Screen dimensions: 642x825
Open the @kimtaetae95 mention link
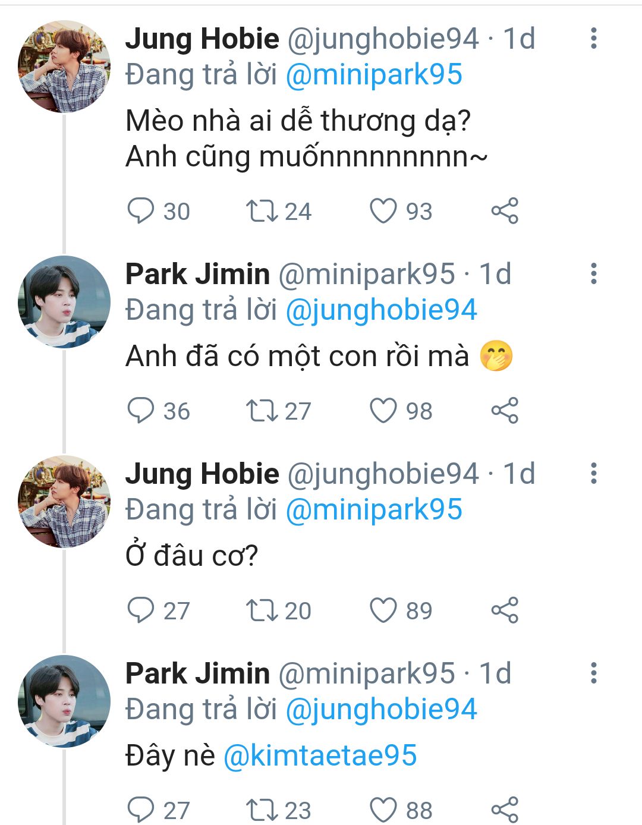tap(320, 755)
